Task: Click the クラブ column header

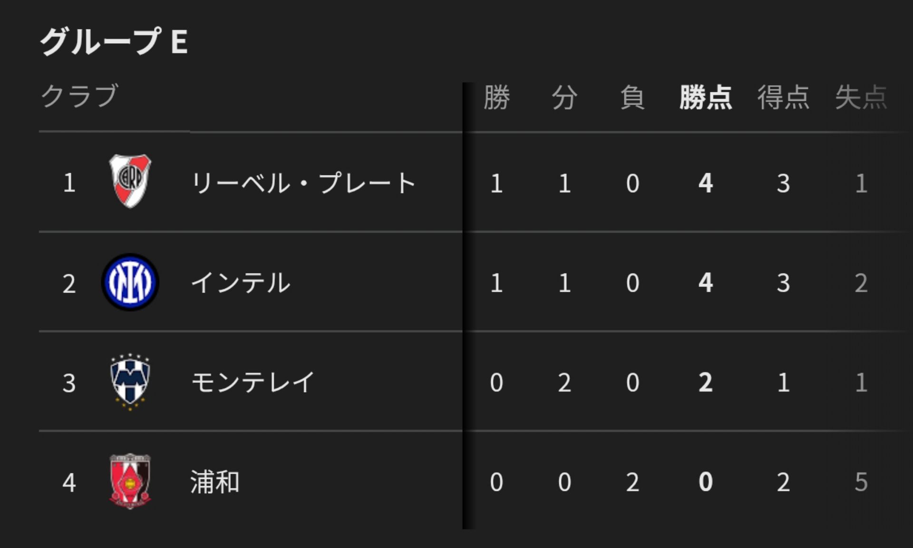Action: (79, 96)
